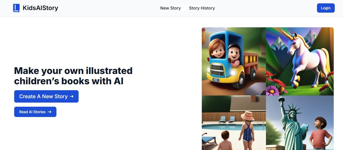This screenshot has width=343, height=150.
Task: Click the truck's glowing headlight
Action: [x=233, y=73]
